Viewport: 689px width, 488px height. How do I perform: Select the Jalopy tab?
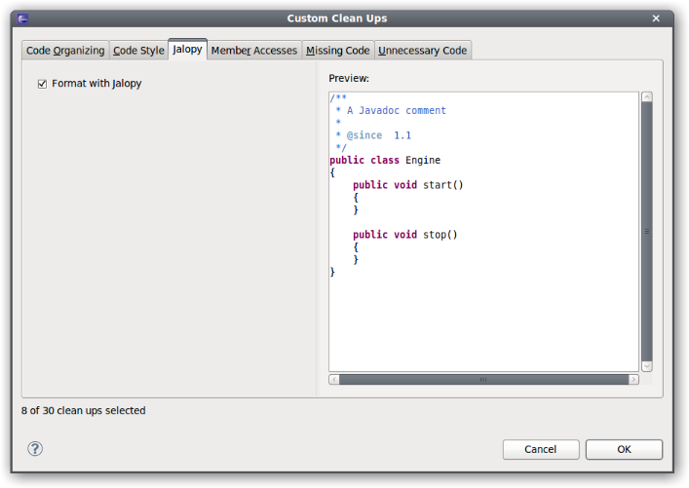point(187,50)
